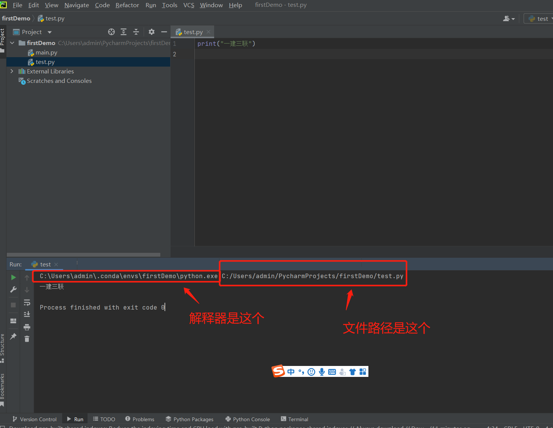Click the Project panel horizontal scrollbar
Viewport: 553px width, 428px height.
[83, 255]
